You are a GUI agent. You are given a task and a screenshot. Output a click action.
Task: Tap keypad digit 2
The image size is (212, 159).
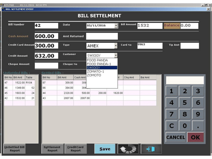(x=185, y=91)
